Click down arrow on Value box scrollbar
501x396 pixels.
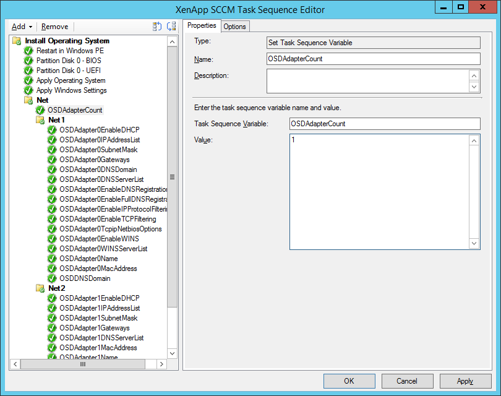[474, 244]
